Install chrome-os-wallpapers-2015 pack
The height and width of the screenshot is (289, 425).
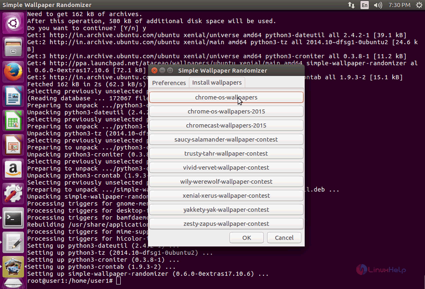(x=226, y=111)
